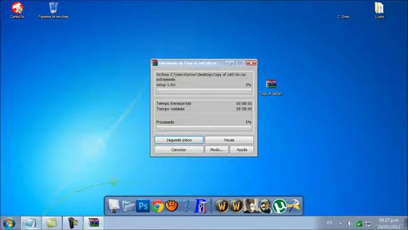408x230 pixels.
Task: Open the blue tools icon in the dock
Action: (x=201, y=206)
